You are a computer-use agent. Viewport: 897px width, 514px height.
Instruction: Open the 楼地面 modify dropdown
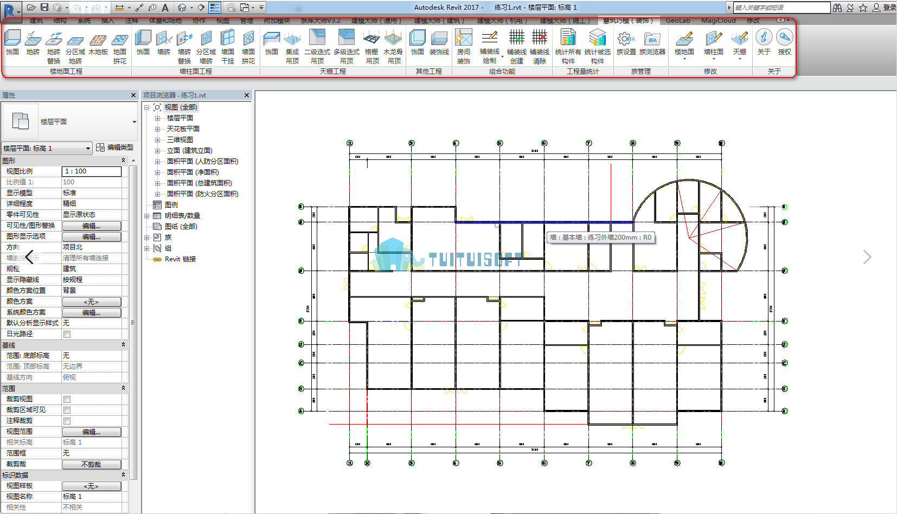click(x=684, y=45)
